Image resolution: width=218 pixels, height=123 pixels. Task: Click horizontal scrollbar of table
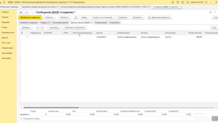point(51,108)
